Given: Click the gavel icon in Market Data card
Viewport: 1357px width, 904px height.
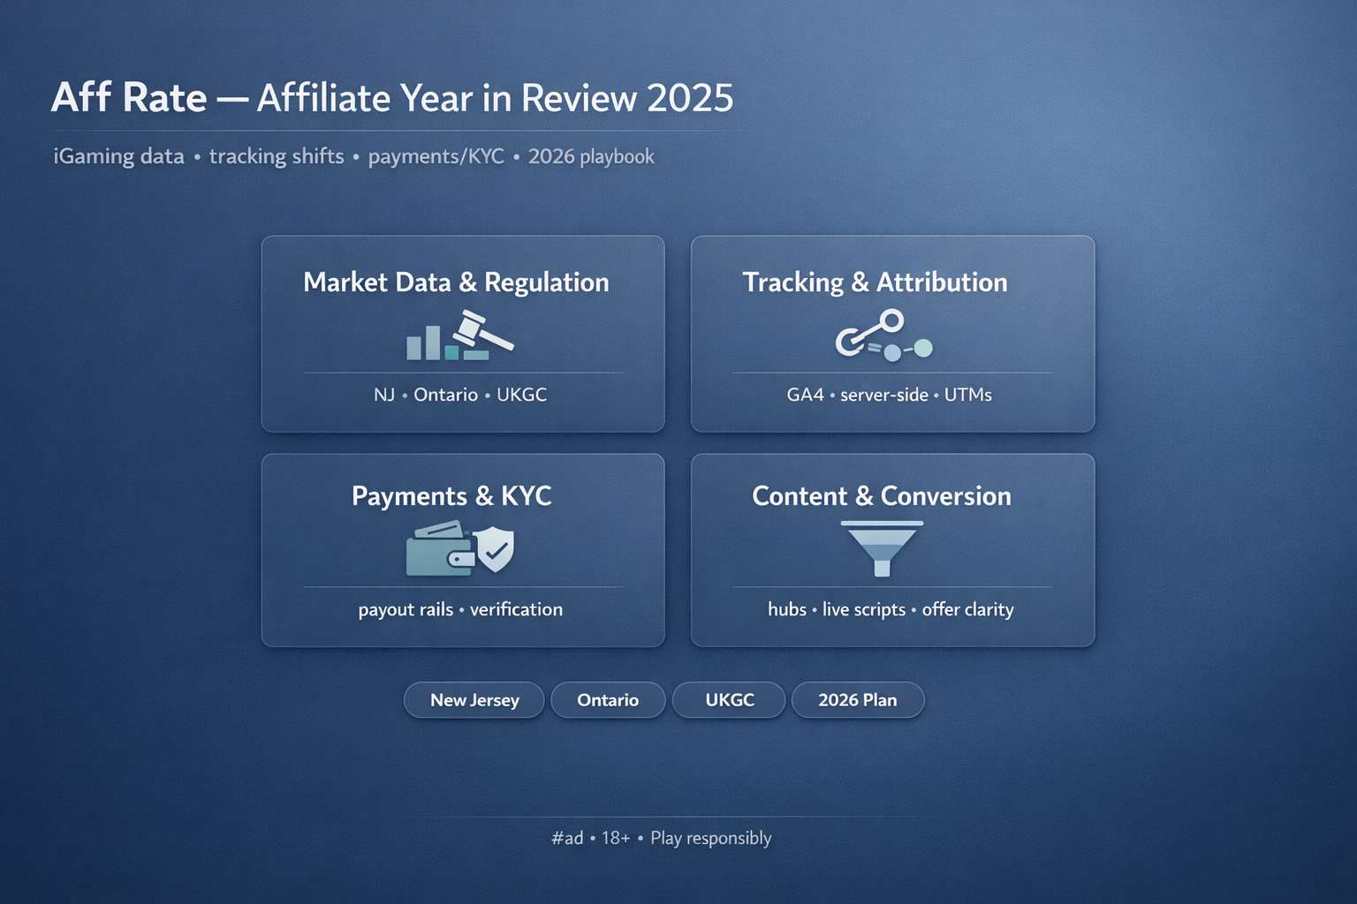Looking at the screenshot, I should (481, 332).
